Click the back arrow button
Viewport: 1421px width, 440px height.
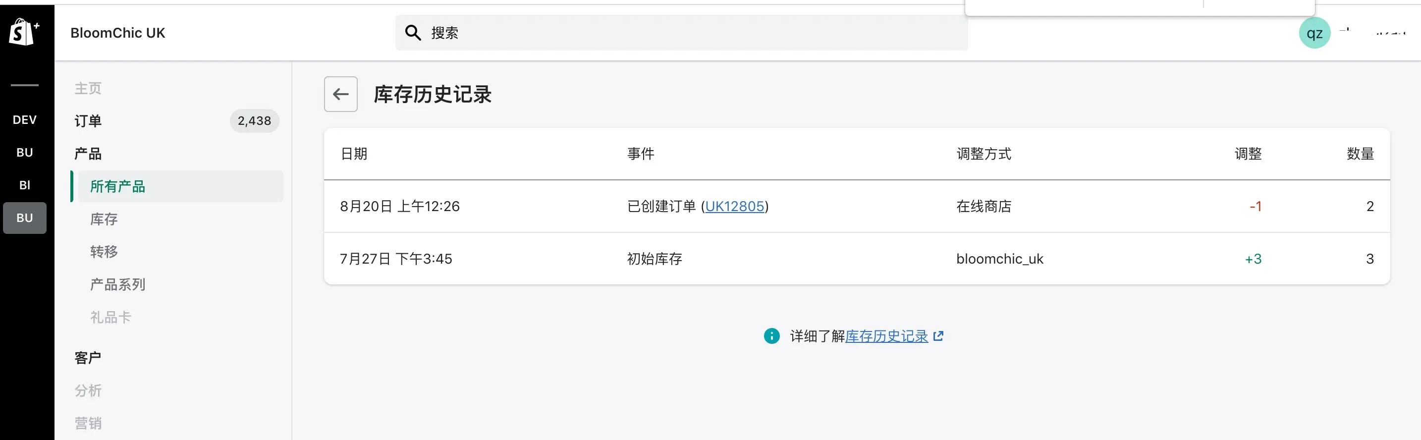click(x=340, y=94)
